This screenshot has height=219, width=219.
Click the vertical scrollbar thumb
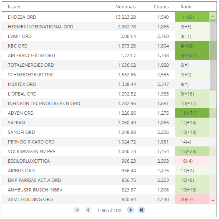tap(213, 55)
